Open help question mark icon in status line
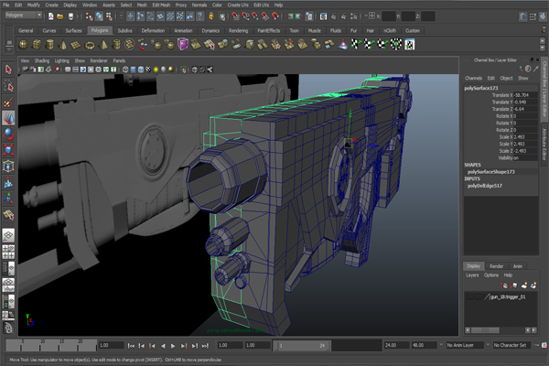 pyautogui.click(x=199, y=16)
